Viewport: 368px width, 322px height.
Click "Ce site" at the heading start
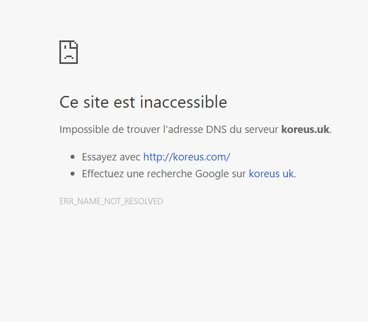coord(83,102)
